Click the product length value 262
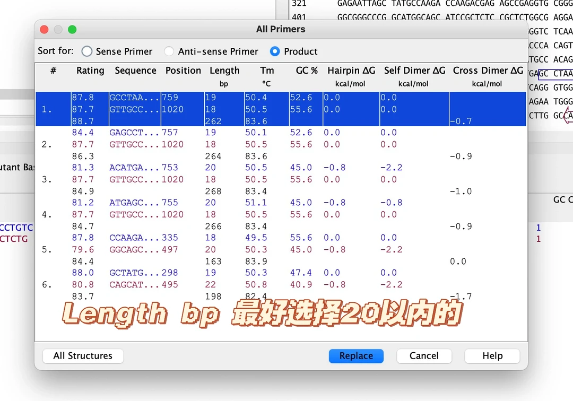 point(213,121)
